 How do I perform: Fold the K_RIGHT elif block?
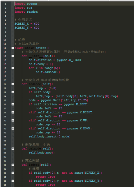click(13, 112)
